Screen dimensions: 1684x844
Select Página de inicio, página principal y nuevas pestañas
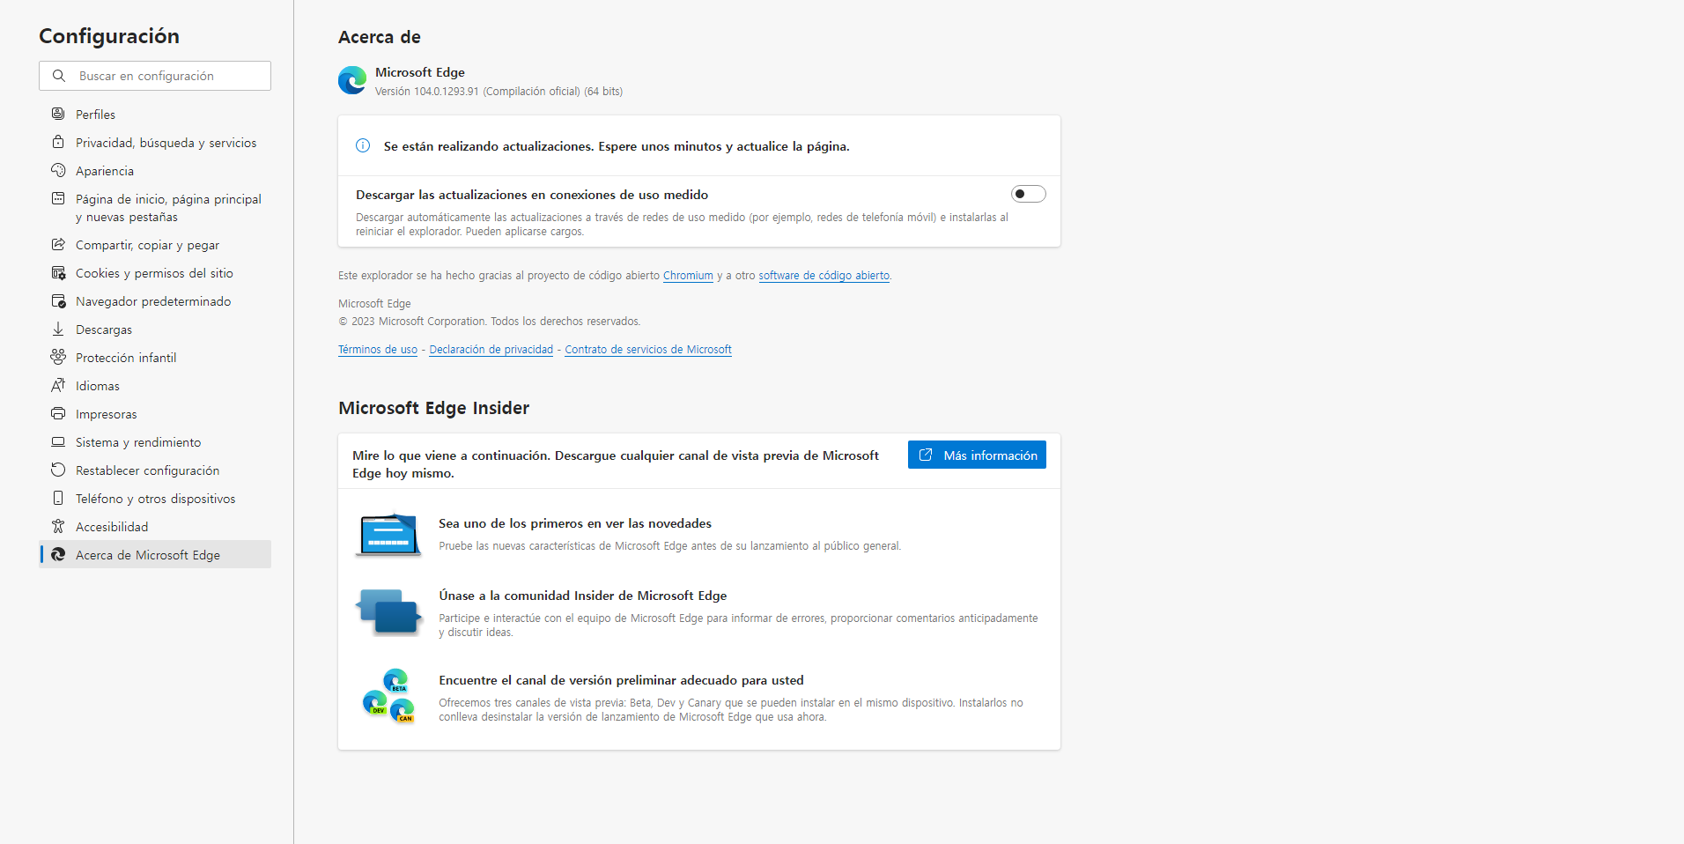click(x=155, y=208)
